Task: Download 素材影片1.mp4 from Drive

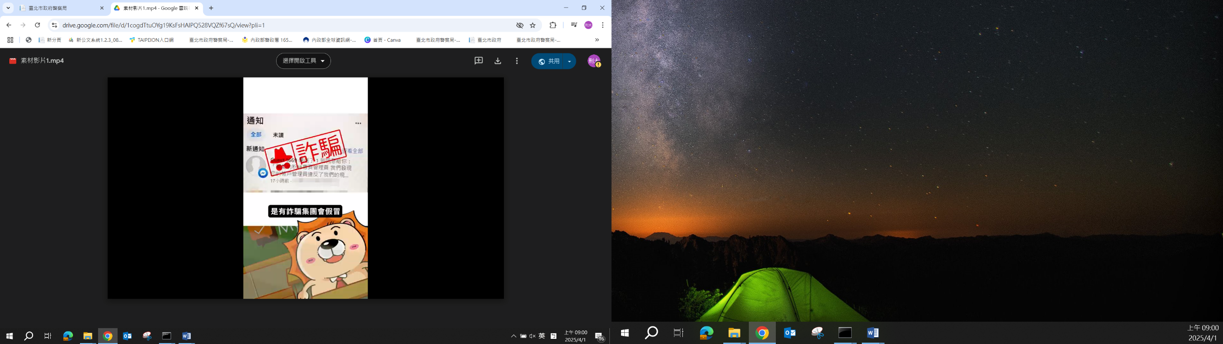Action: (497, 61)
